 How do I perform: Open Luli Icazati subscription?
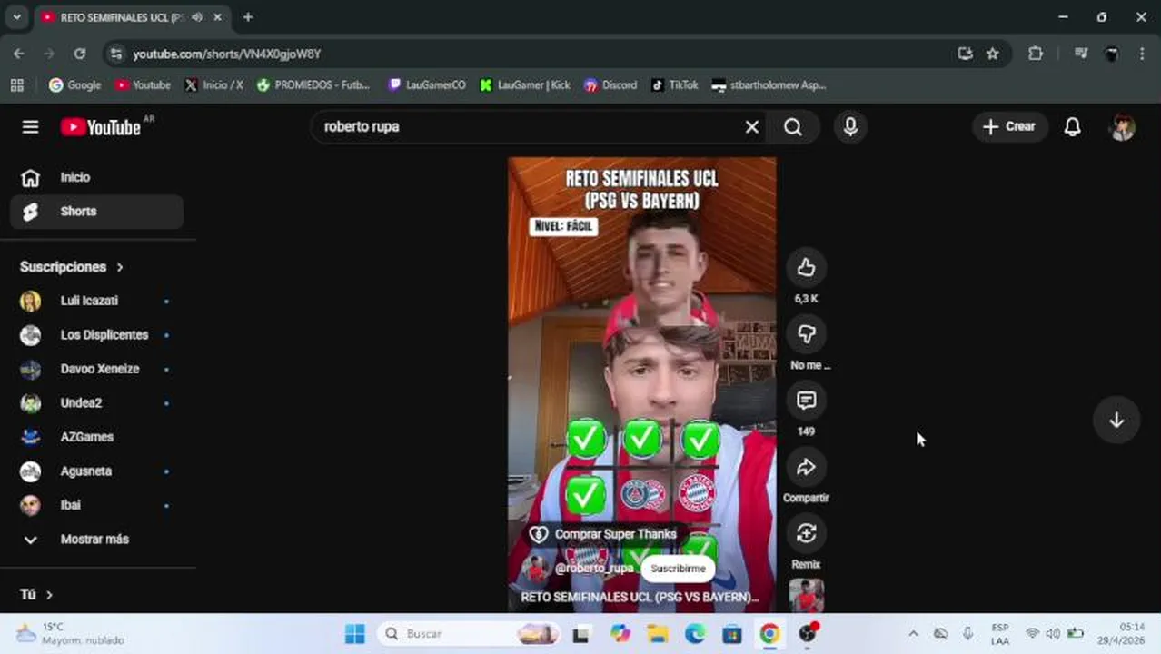coord(96,301)
